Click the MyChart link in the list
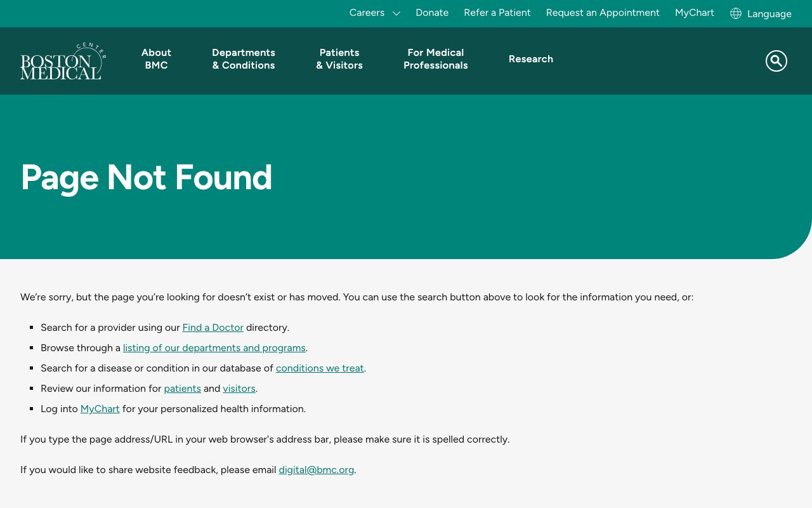 click(x=100, y=409)
